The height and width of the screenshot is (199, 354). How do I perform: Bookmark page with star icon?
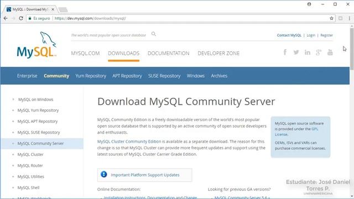(x=331, y=18)
